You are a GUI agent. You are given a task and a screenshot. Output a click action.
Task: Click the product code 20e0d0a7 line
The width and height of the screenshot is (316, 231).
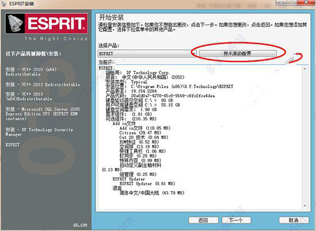[160, 96]
